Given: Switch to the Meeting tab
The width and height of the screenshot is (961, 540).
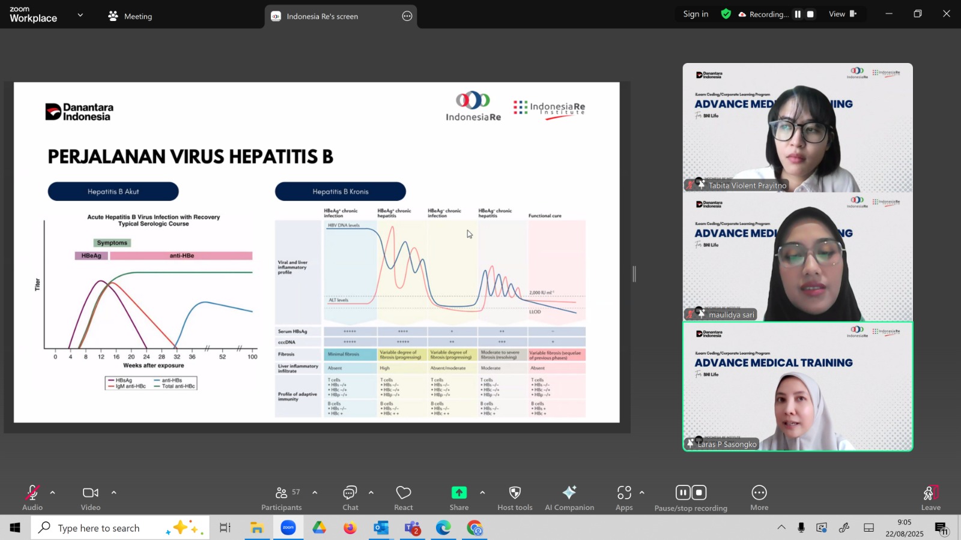Looking at the screenshot, I should [x=130, y=16].
